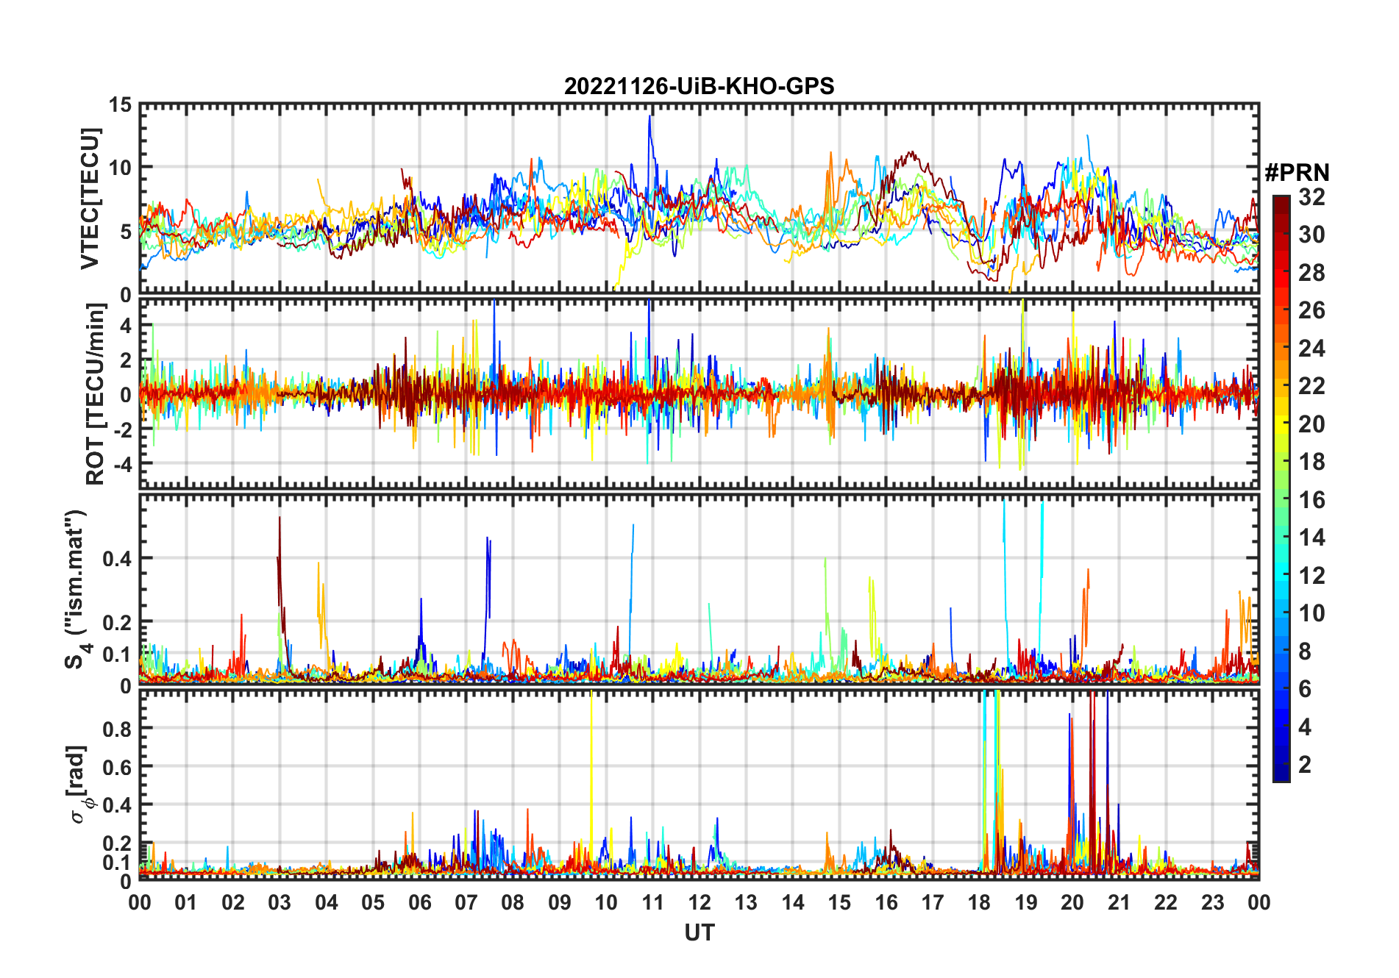Click colorbar tick label 16
Image resolution: width=1399 pixels, height=978 pixels.
1311,500
